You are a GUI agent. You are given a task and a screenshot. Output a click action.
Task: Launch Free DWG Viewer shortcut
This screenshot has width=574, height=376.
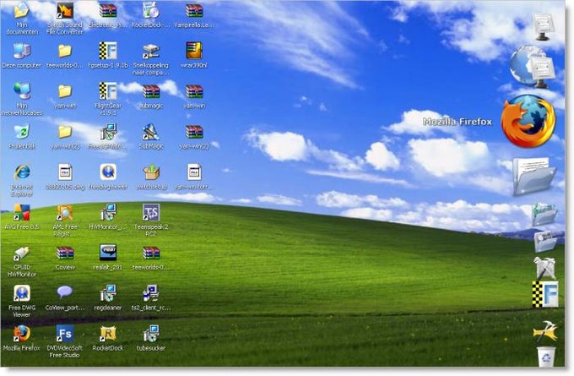22,293
